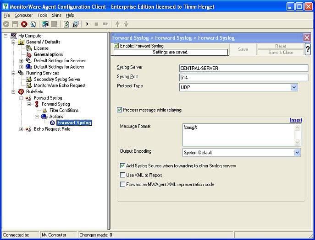The height and width of the screenshot is (240, 315).
Task: Toggle Add Syslog Source when forwarding checkbox
Action: [122, 165]
